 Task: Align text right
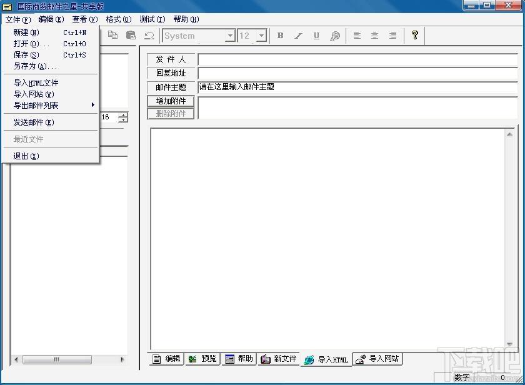pos(392,36)
